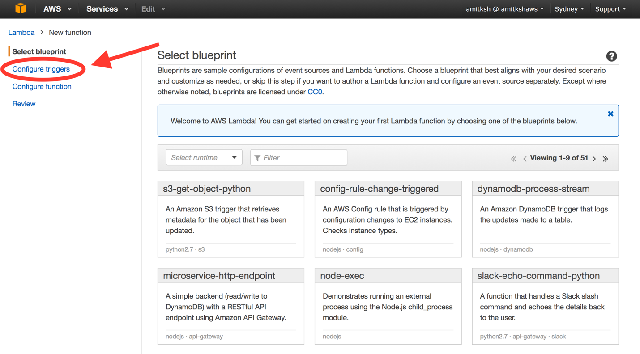Open the help question mark icon
The width and height of the screenshot is (640, 354).
tap(611, 56)
